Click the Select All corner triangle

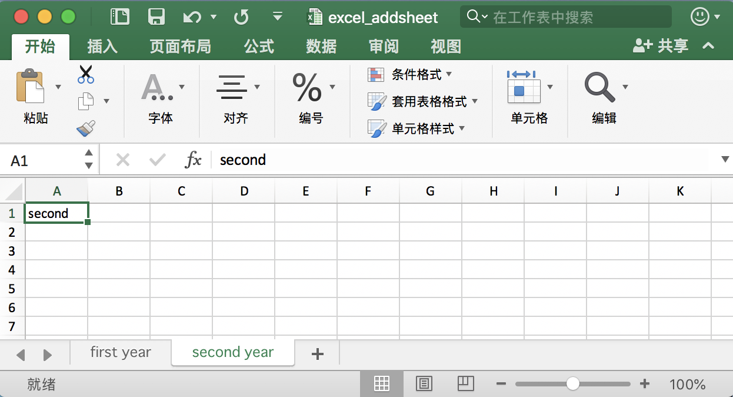pyautogui.click(x=13, y=191)
